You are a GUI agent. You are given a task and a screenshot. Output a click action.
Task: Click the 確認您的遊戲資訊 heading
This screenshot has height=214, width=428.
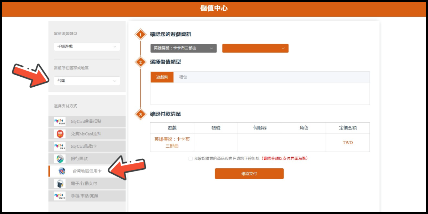click(170, 34)
